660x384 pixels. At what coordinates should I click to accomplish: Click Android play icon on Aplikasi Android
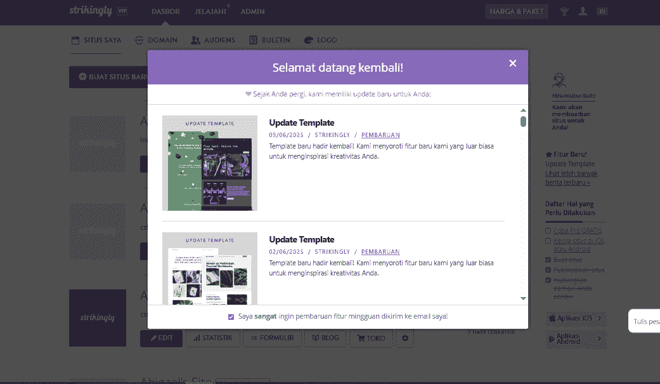pos(552,339)
